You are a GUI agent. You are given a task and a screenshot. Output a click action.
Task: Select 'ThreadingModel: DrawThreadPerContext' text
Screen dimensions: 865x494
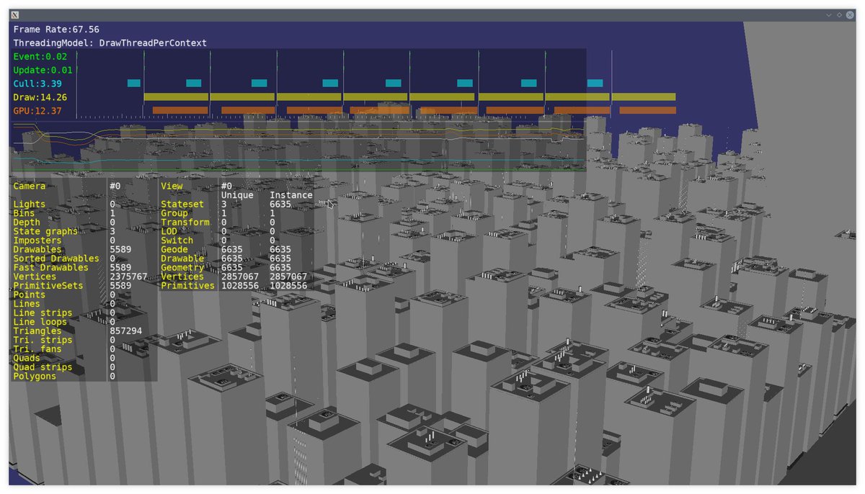pos(110,43)
